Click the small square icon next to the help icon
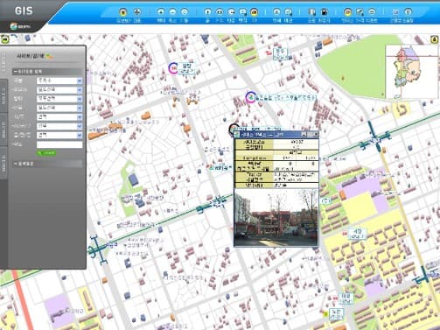 point(395,11)
